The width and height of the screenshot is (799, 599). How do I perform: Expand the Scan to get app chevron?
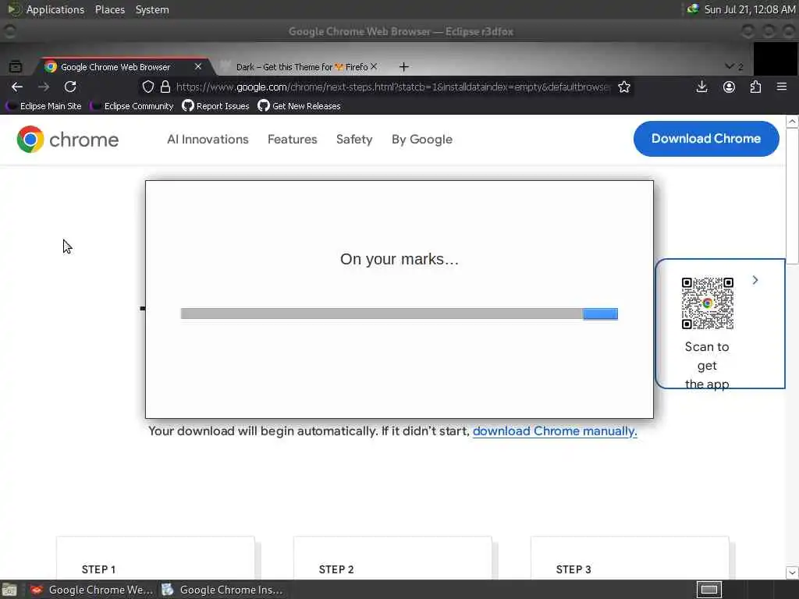[755, 280]
